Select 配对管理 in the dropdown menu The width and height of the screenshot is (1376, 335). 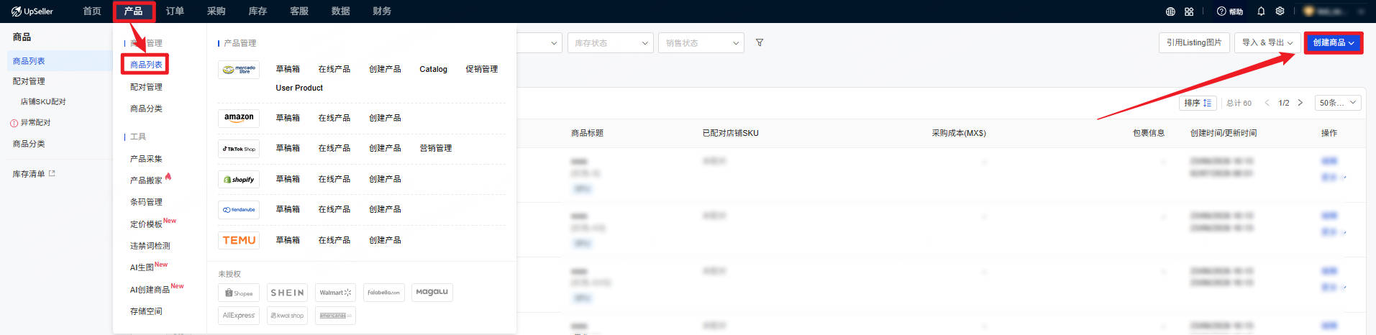tap(146, 87)
